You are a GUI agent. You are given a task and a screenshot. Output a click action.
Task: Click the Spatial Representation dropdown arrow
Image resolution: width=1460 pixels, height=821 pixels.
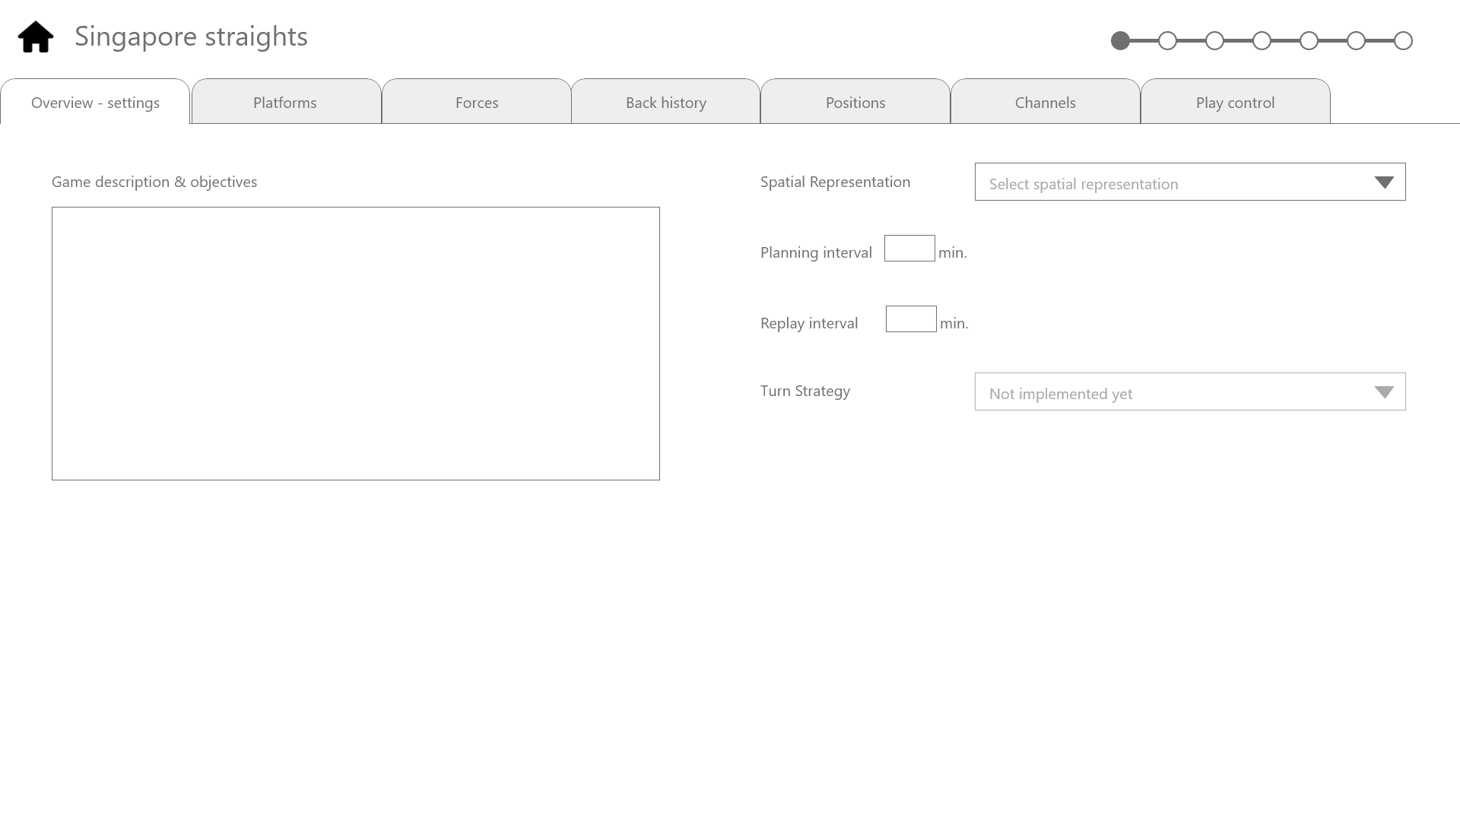click(x=1384, y=182)
